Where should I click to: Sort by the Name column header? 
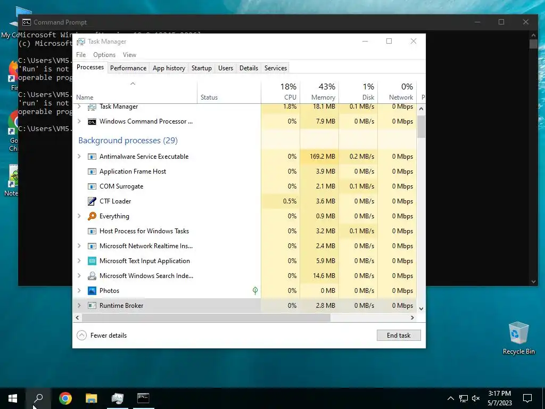coord(135,92)
